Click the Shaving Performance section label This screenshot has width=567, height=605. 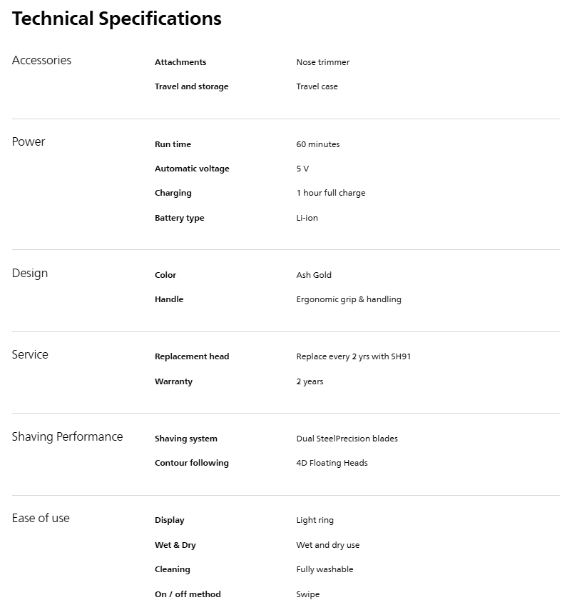[67, 437]
